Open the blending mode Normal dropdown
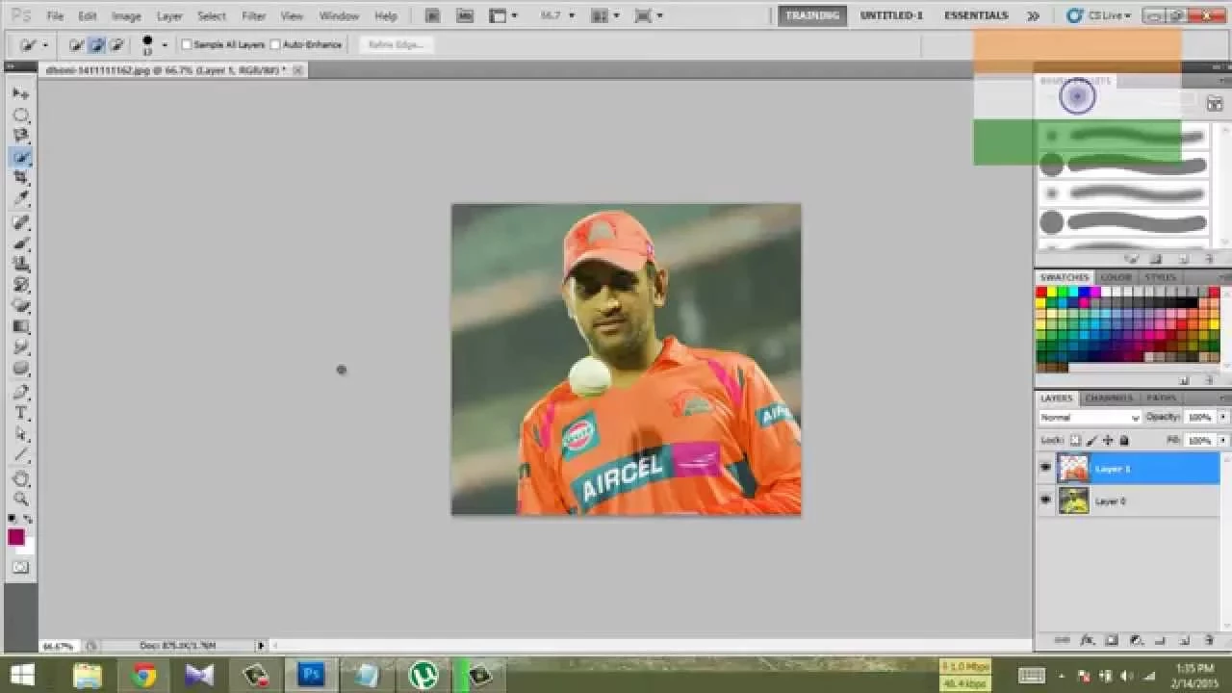 click(x=1090, y=418)
